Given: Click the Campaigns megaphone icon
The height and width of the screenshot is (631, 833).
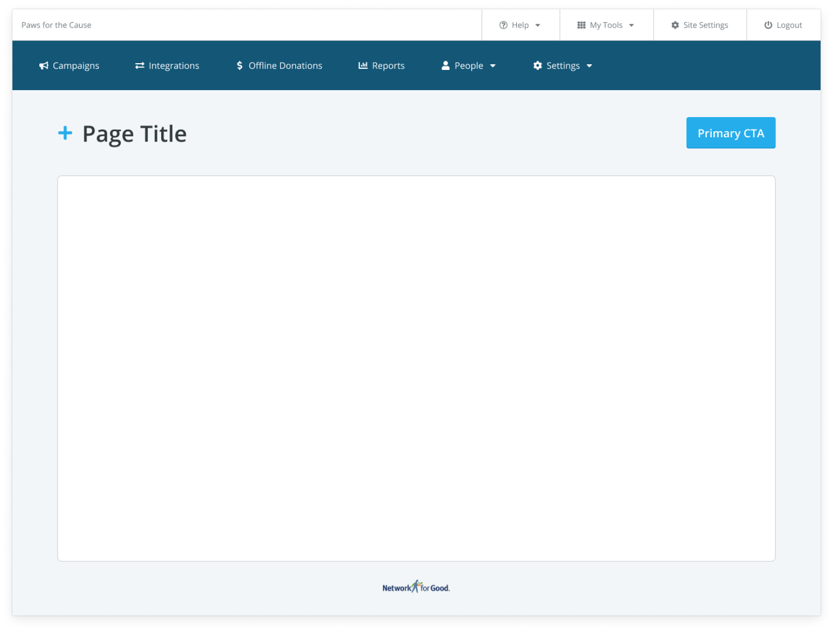Looking at the screenshot, I should (44, 66).
